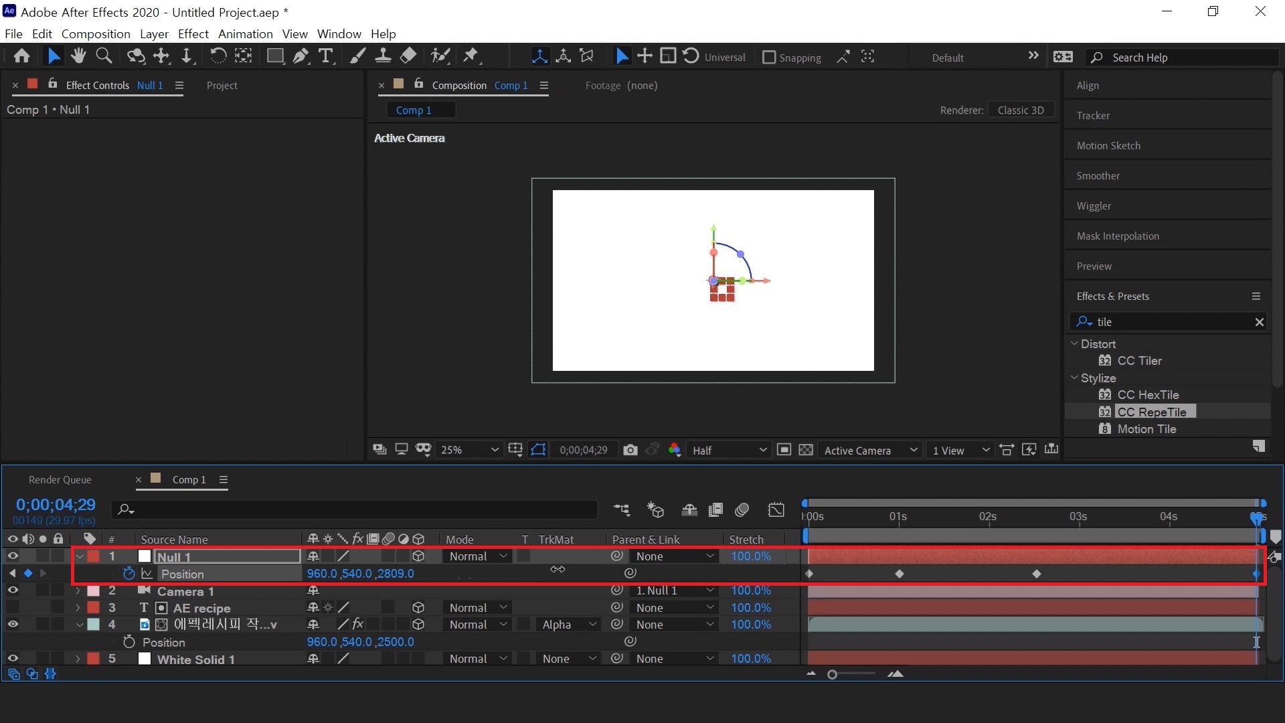Switch to the Render Queue tab
Screen dimensions: 1285x723
(x=60, y=480)
